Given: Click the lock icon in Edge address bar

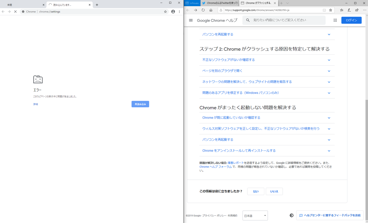Looking at the screenshot, I should (221, 10).
